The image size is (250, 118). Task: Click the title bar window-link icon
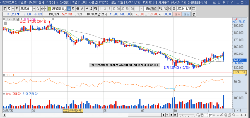coord(215,2)
